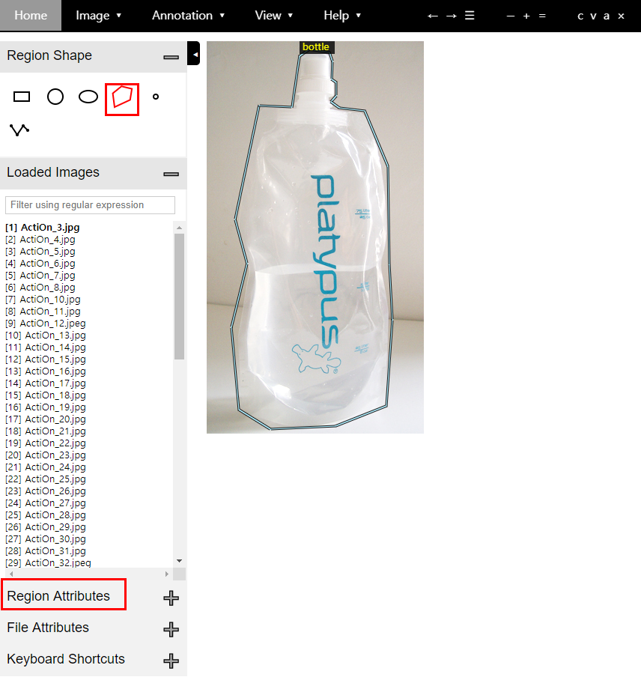Collapse the Loaded Images panel
This screenshot has height=680, width=641.
pyautogui.click(x=171, y=174)
